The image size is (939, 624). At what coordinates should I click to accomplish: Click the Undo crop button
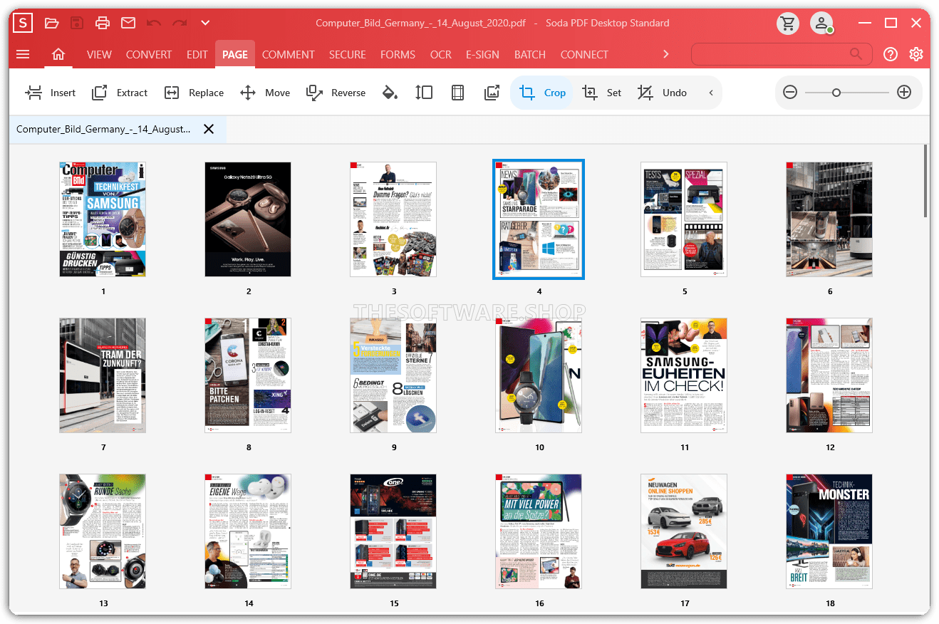(x=662, y=93)
